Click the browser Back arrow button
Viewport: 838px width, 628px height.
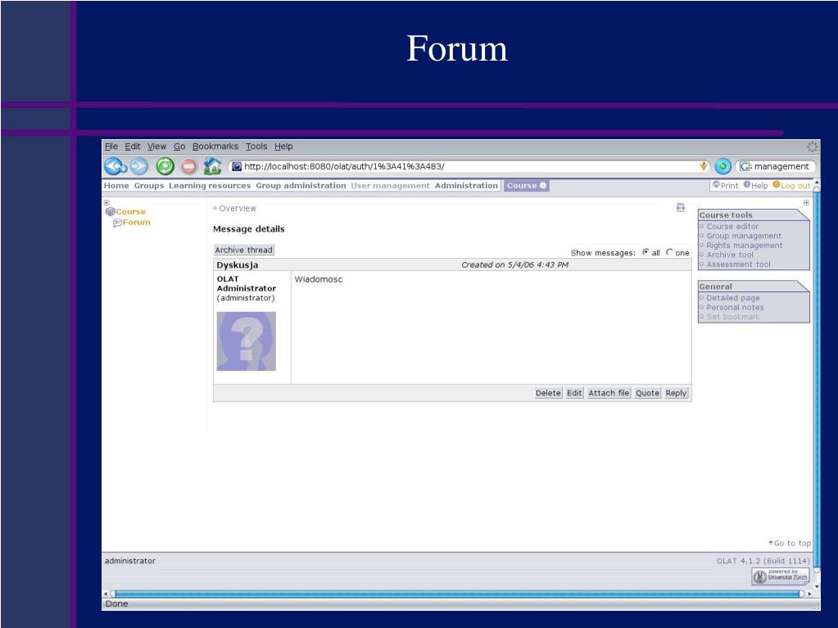[115, 166]
